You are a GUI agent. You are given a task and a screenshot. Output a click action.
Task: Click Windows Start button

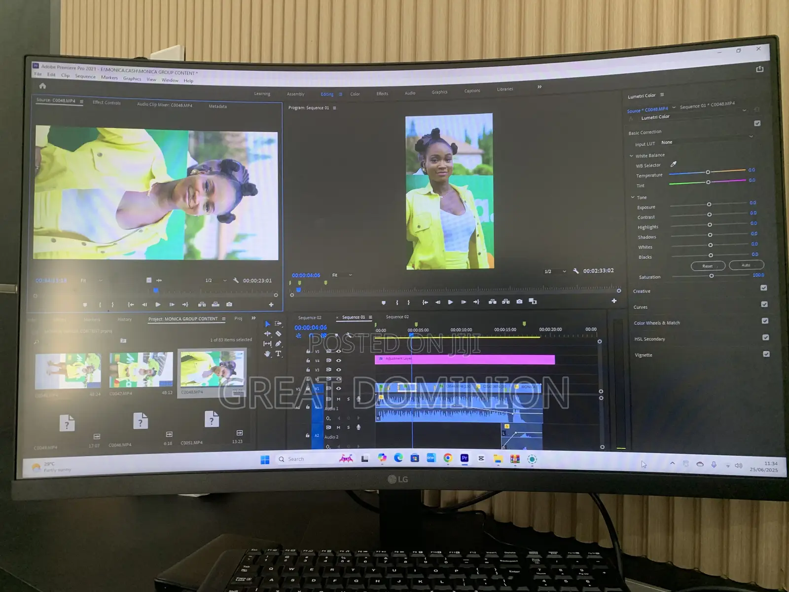click(x=265, y=460)
